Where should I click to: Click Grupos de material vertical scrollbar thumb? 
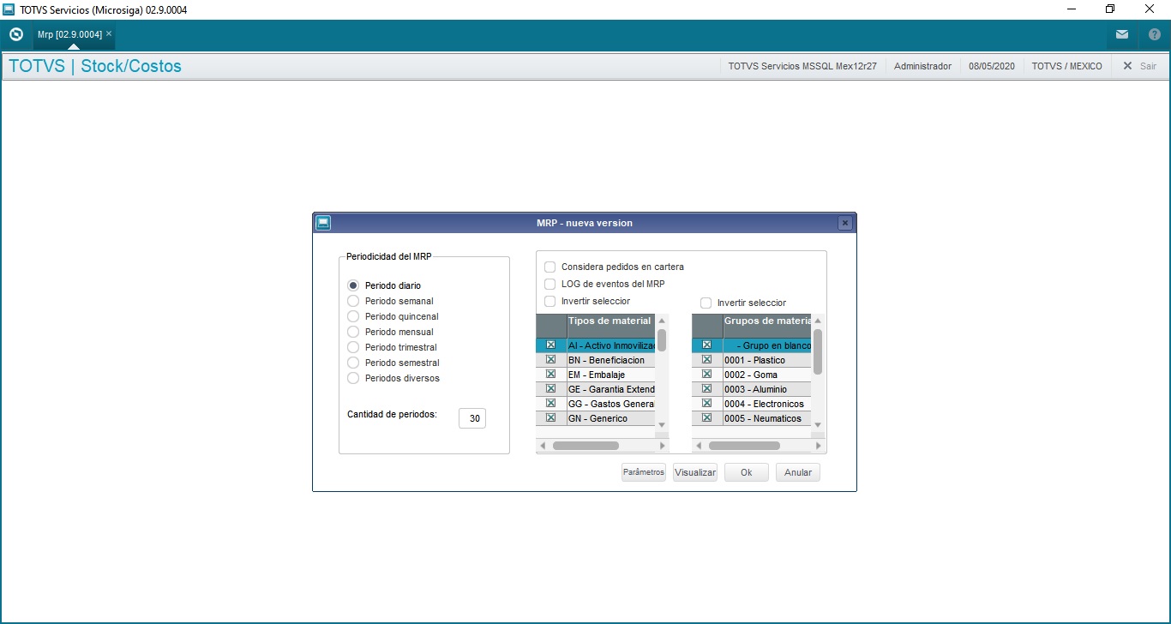click(x=818, y=351)
